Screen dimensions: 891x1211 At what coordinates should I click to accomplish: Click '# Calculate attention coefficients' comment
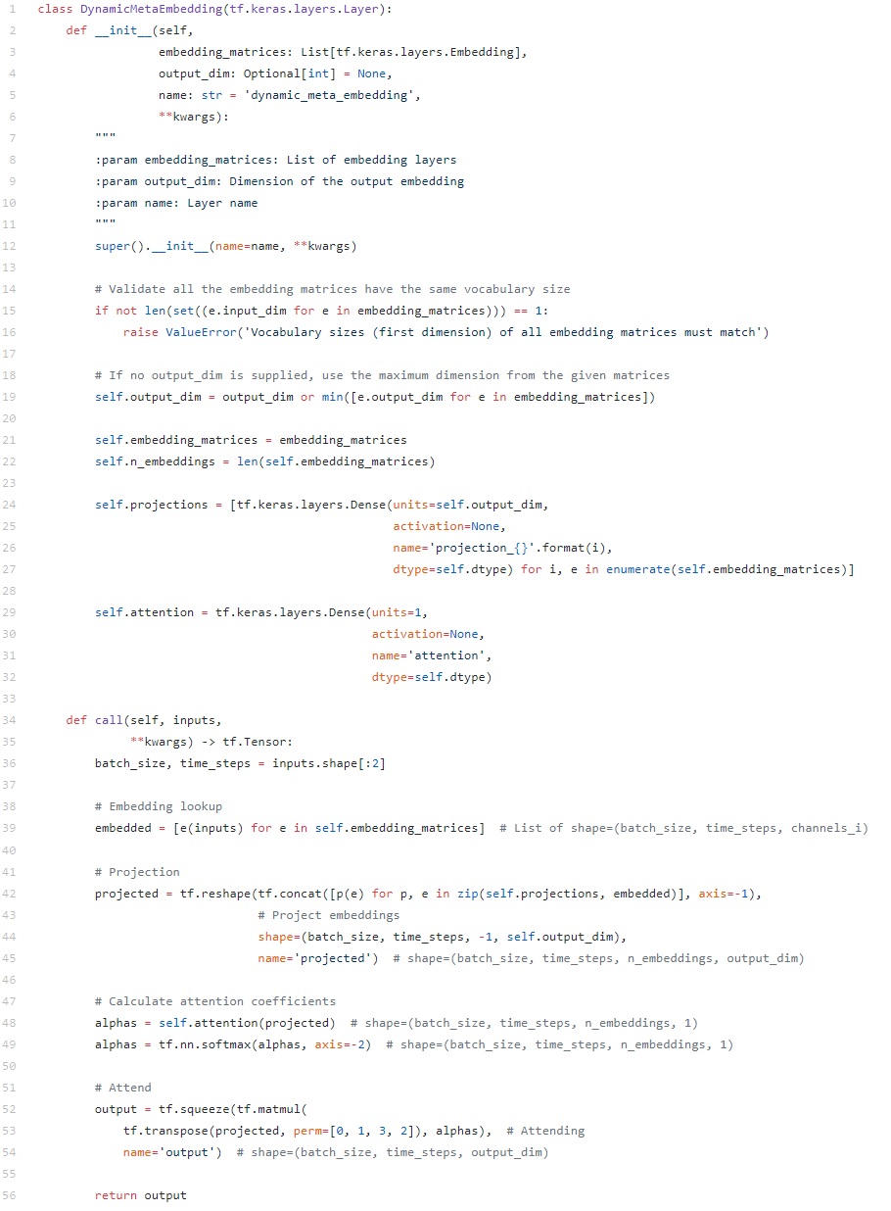[215, 1000]
